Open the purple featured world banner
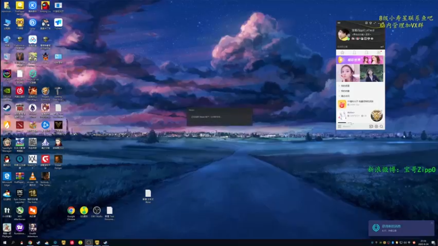 360,60
